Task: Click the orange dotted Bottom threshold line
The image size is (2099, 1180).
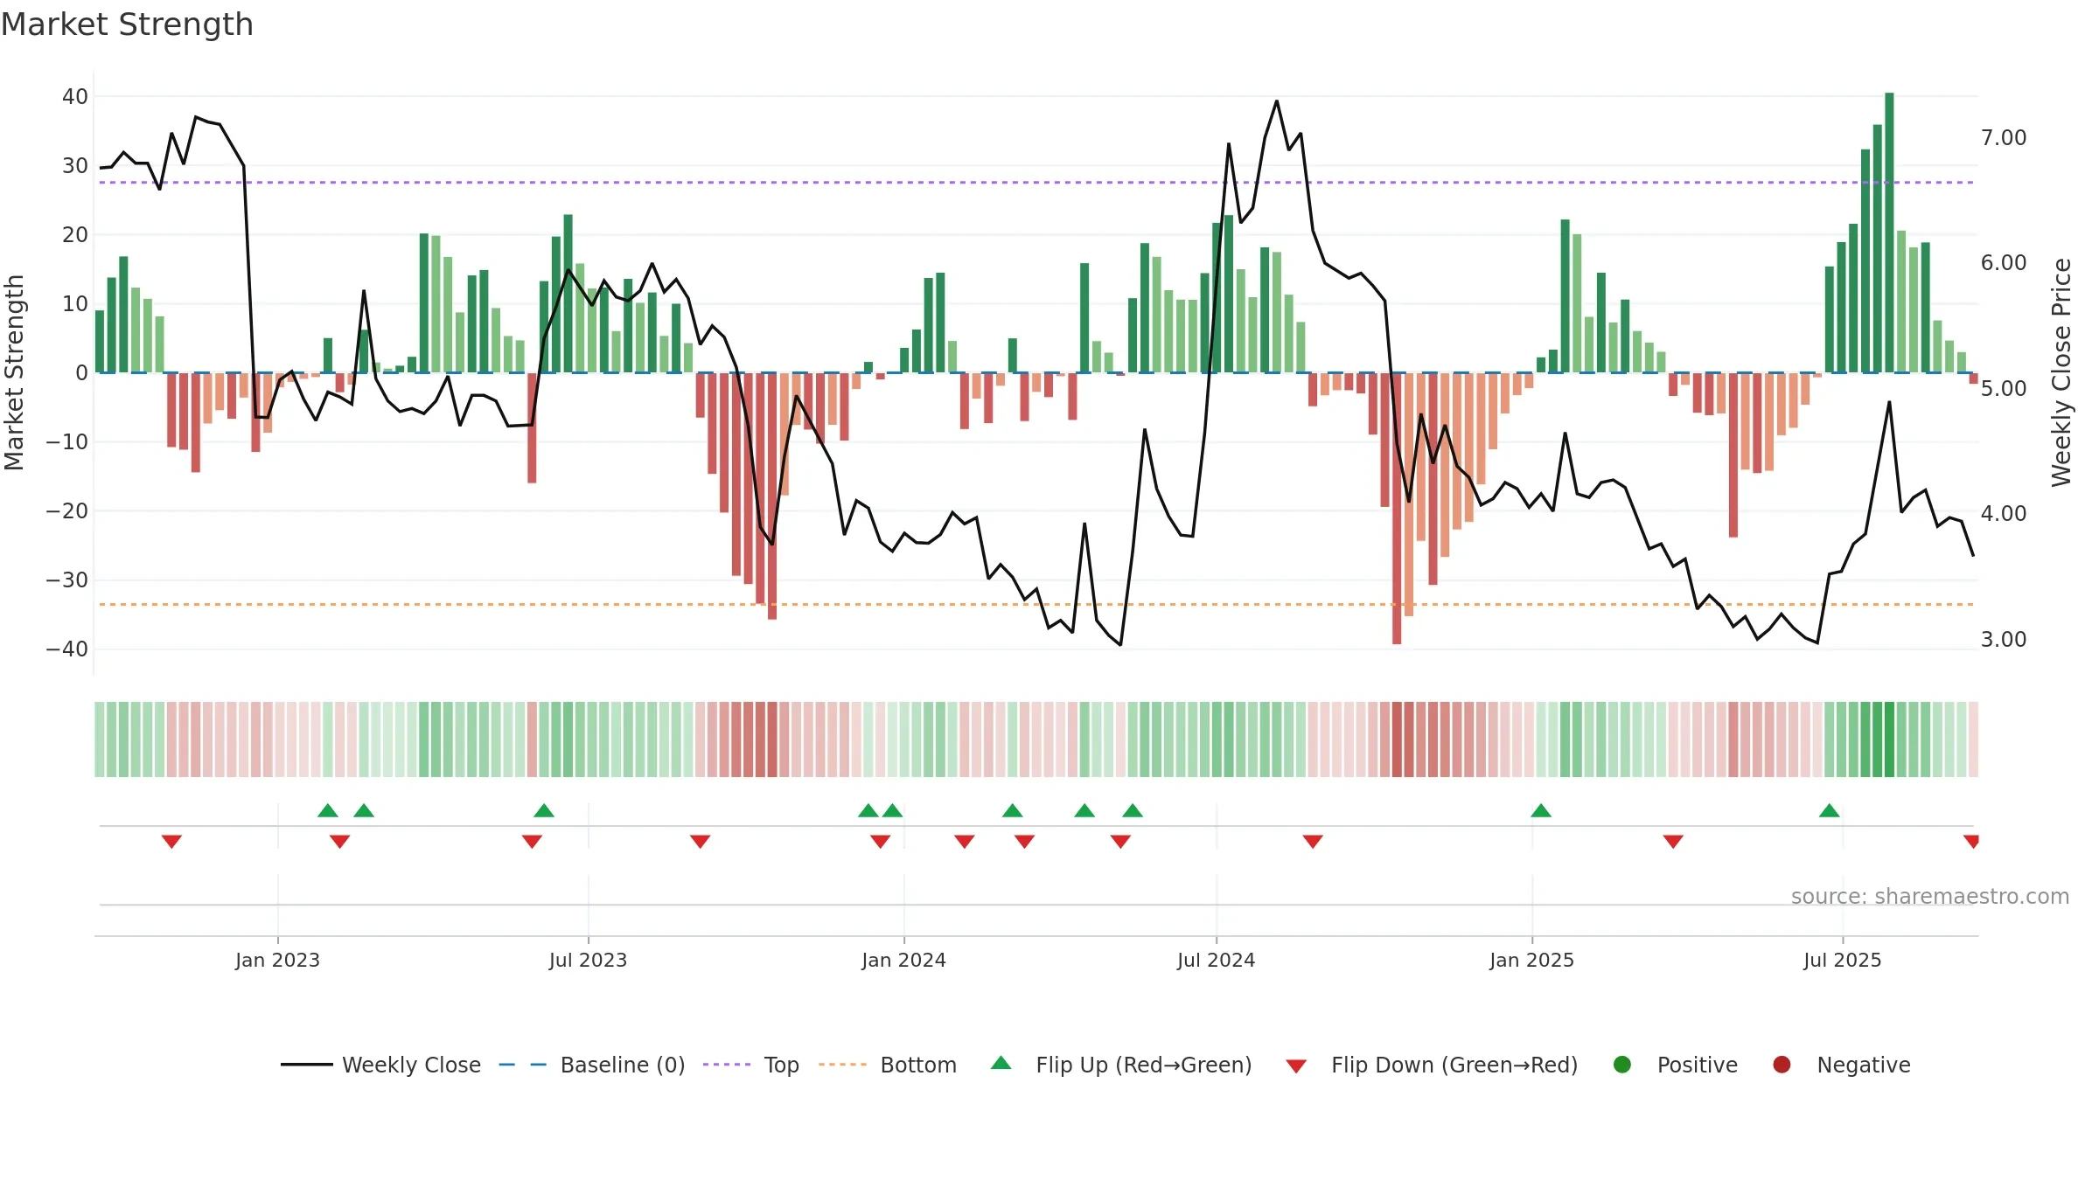Action: 1036,604
